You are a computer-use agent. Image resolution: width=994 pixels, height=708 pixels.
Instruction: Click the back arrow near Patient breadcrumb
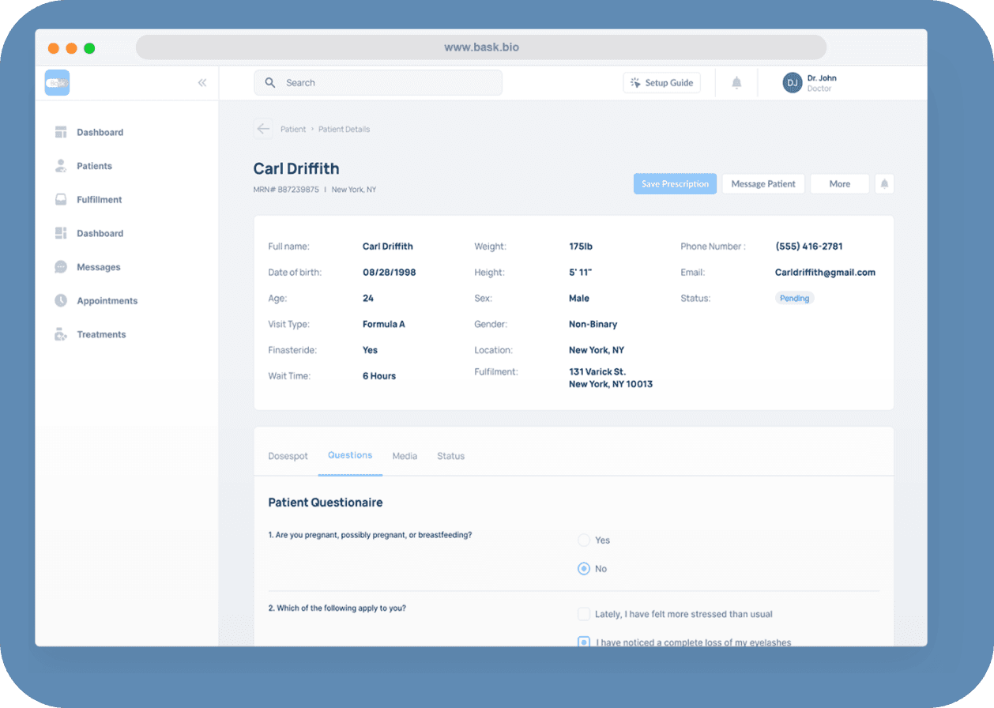point(263,129)
